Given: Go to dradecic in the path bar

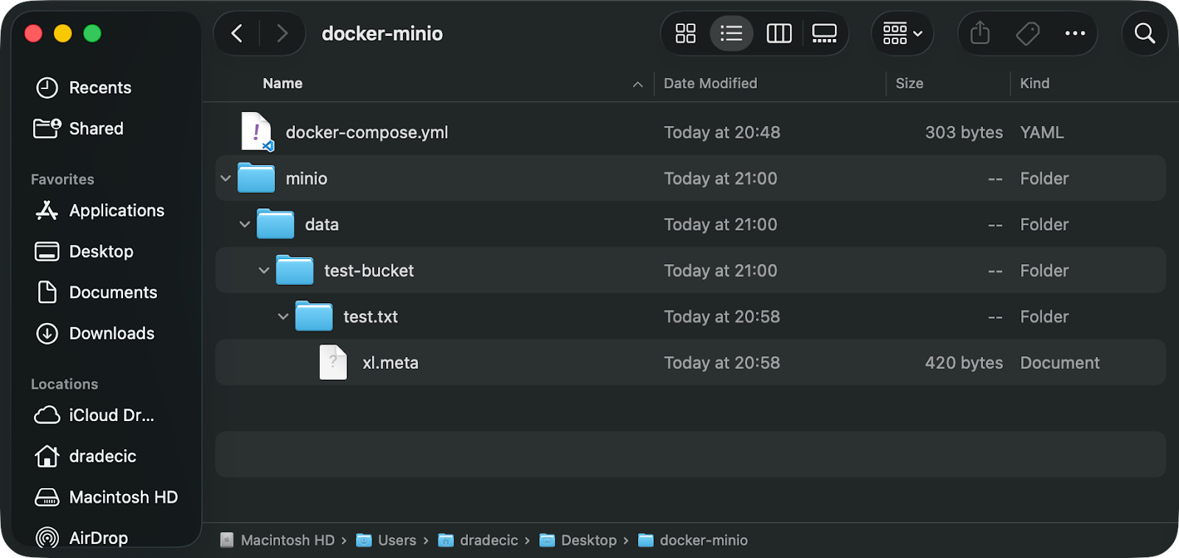Looking at the screenshot, I should click(x=478, y=540).
